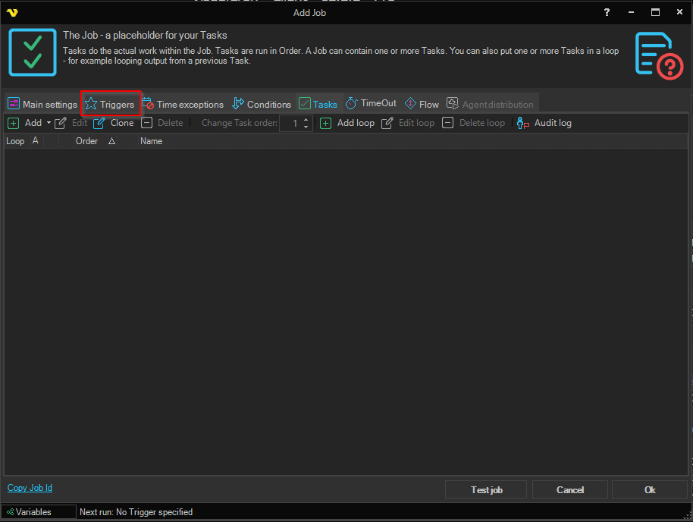
Task: Select the TimeOut tab
Action: [371, 104]
